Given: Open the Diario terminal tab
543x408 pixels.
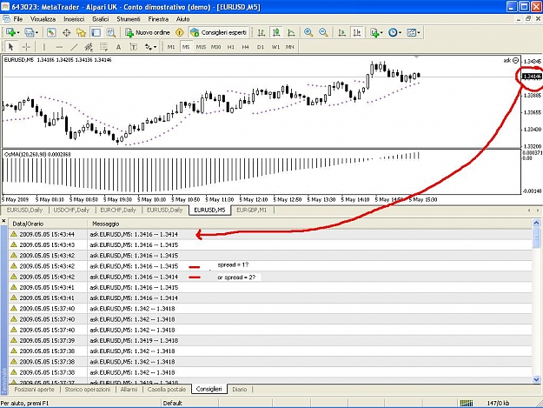Looking at the screenshot, I should pyautogui.click(x=240, y=389).
